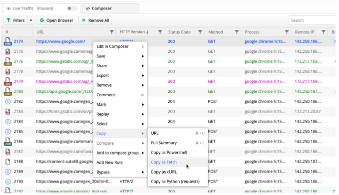Screen dimensions: 339x195
Task: Click the 172.217.20.67 remote IP cell
Action: (308, 111)
